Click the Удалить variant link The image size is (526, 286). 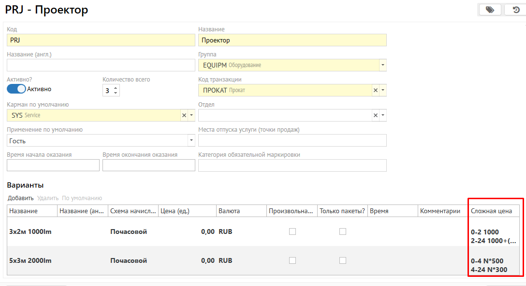(x=48, y=198)
